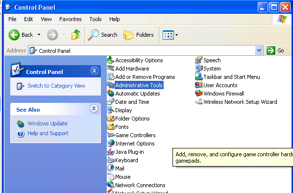This screenshot has width=293, height=193.
Task: Click the Taskbar and Start Menu label
Action: pyautogui.click(x=232, y=77)
